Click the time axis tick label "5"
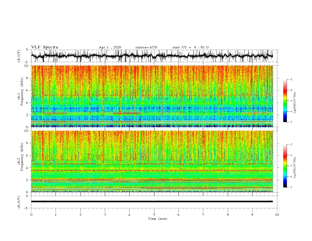The image size is (312, 241). tap(154, 215)
